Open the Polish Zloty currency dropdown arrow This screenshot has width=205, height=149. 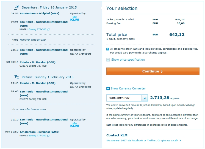point(145,98)
